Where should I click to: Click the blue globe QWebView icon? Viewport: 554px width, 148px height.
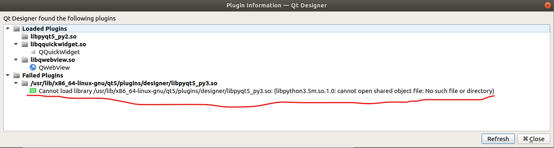[33, 68]
